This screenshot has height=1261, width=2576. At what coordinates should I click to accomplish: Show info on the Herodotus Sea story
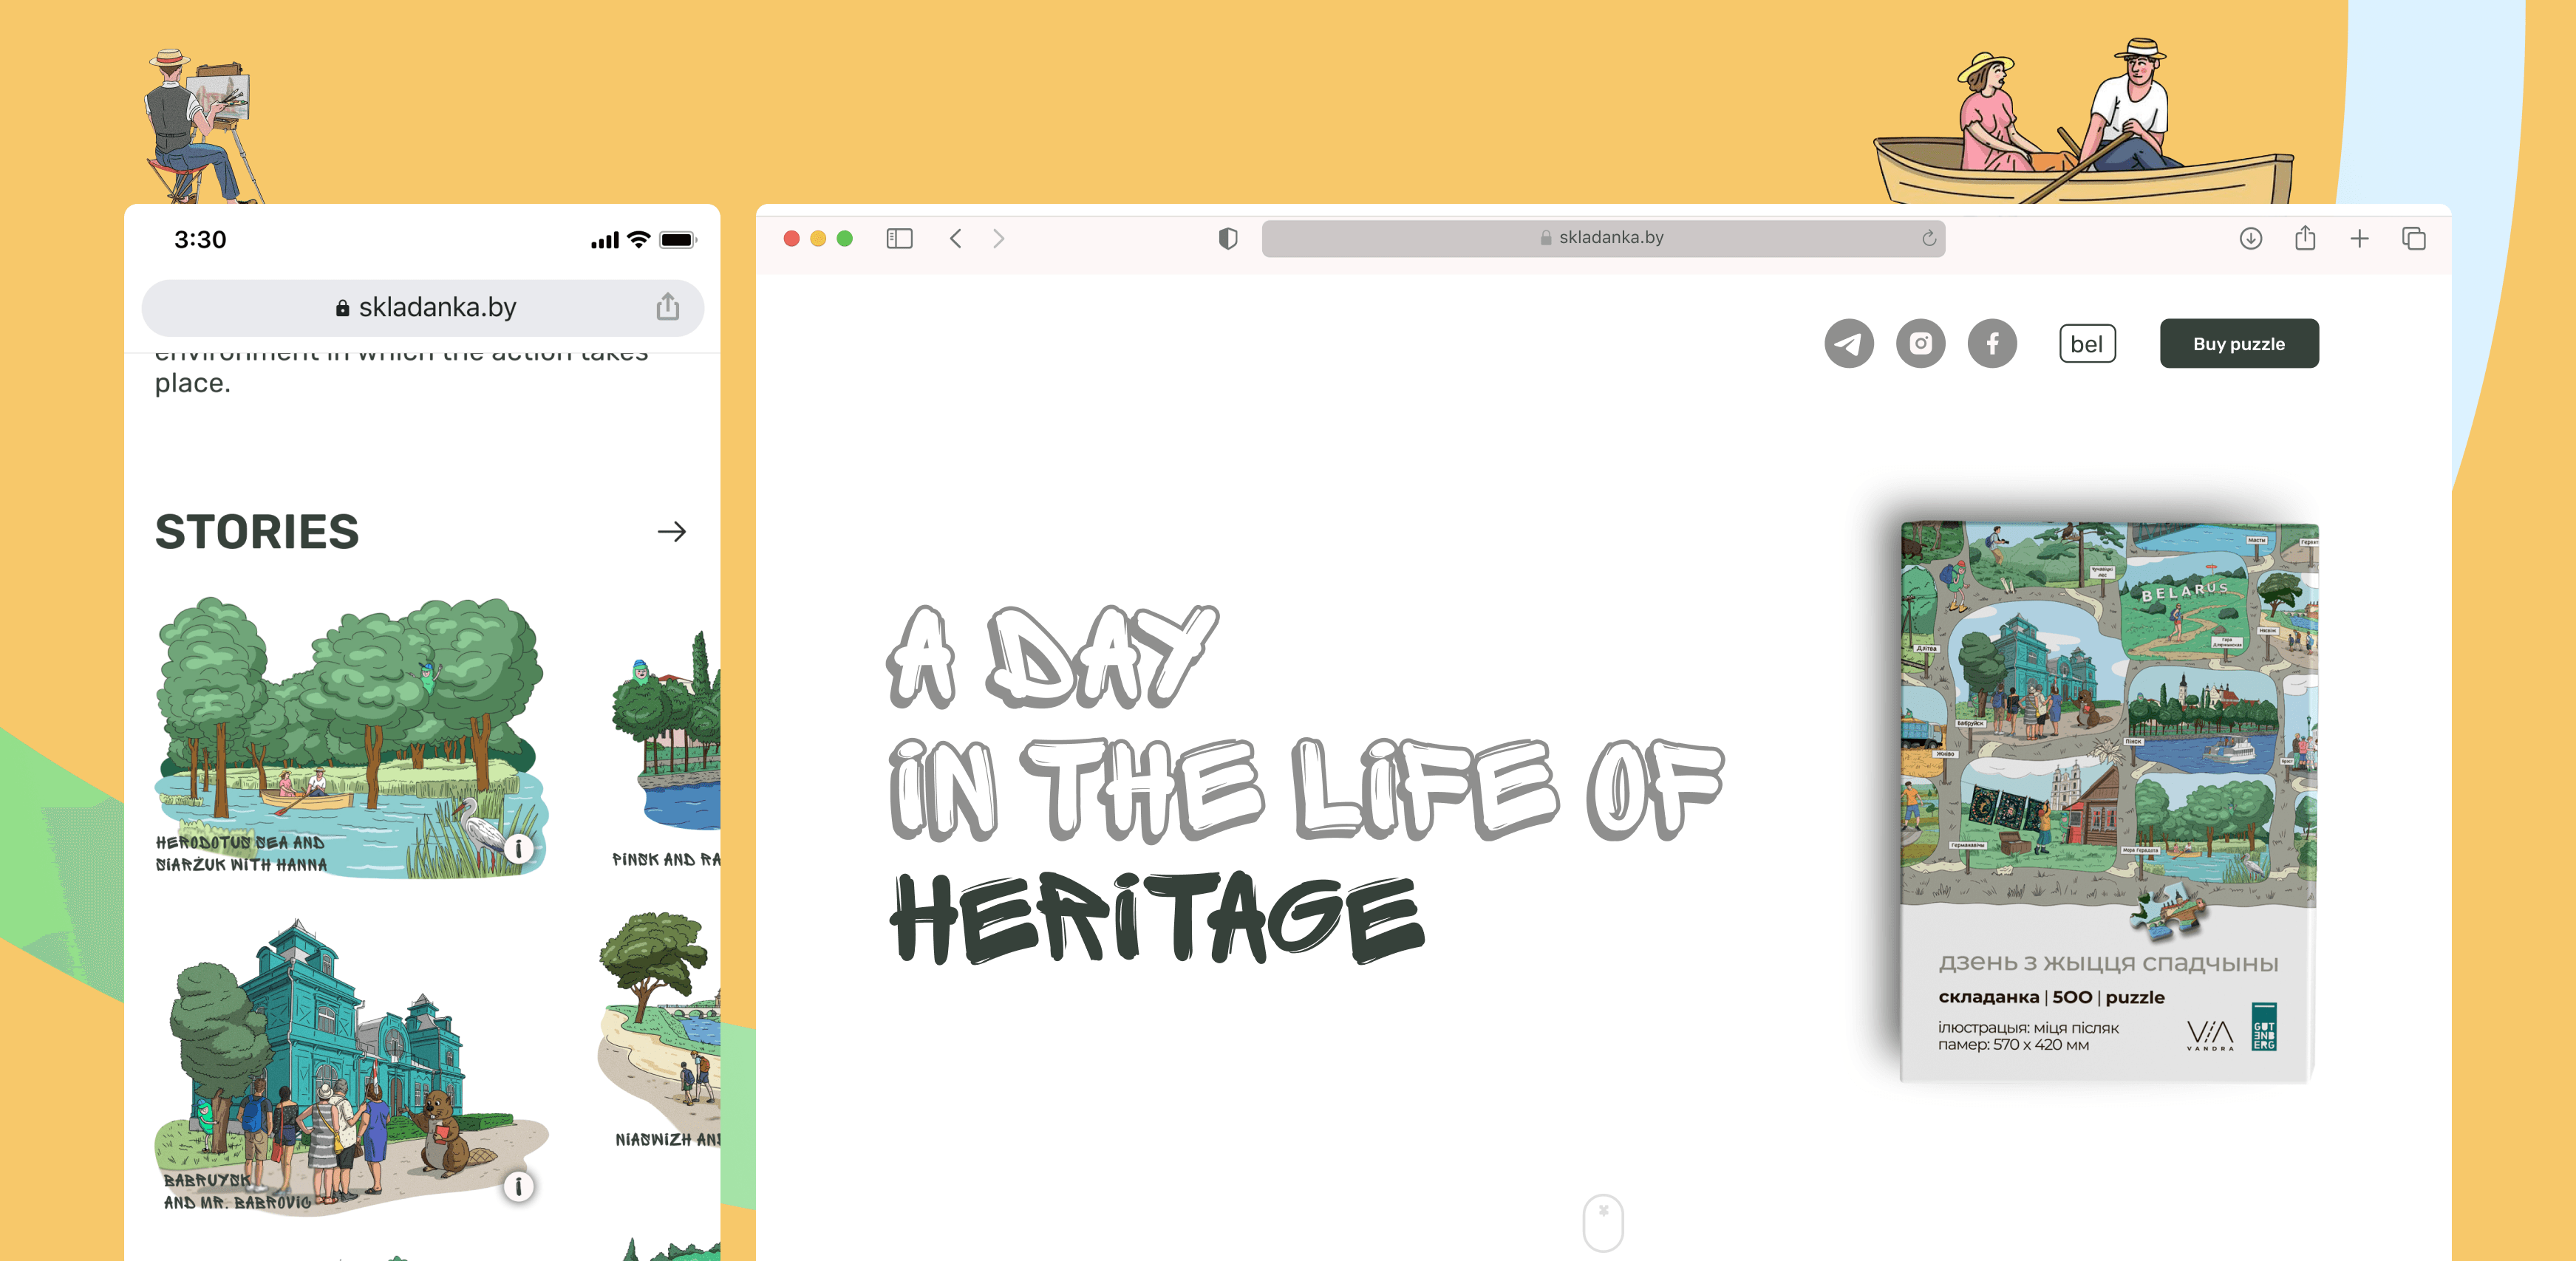(x=519, y=849)
